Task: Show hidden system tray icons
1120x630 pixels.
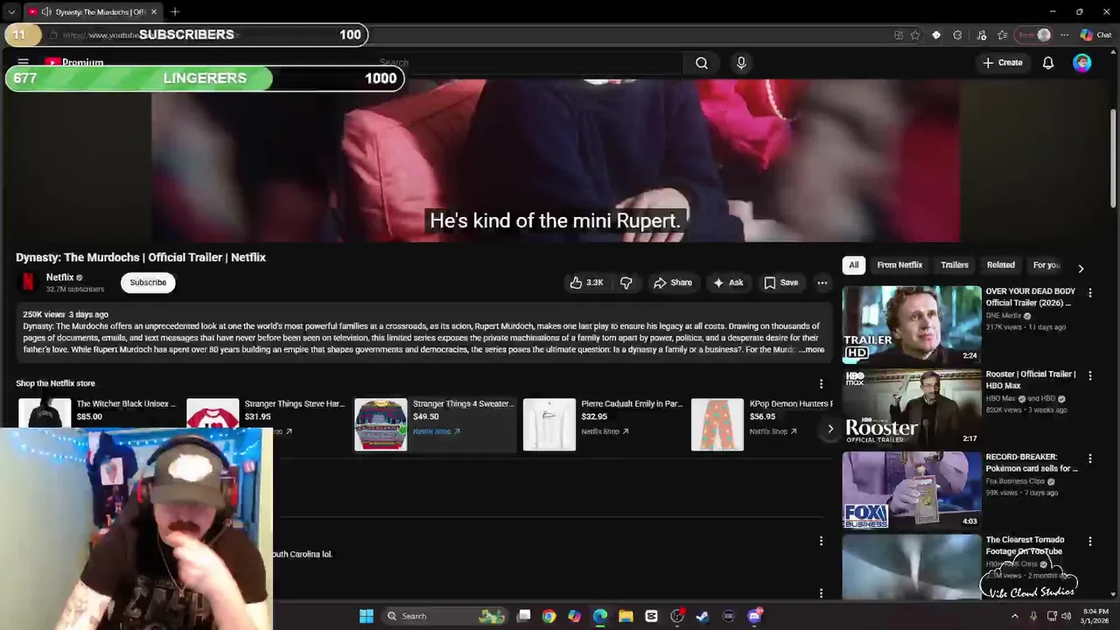Action: (x=1015, y=616)
